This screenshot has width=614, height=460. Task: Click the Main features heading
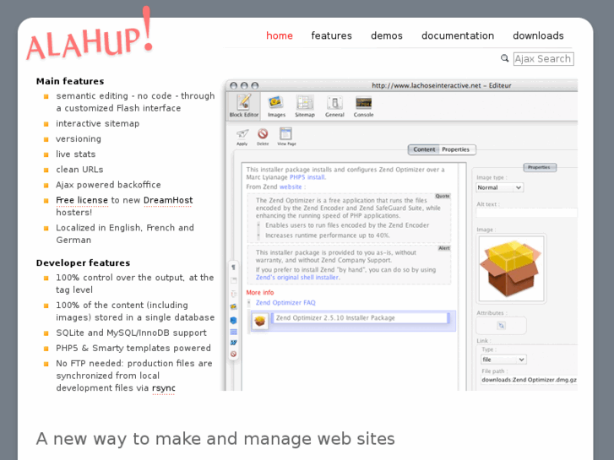coord(70,81)
